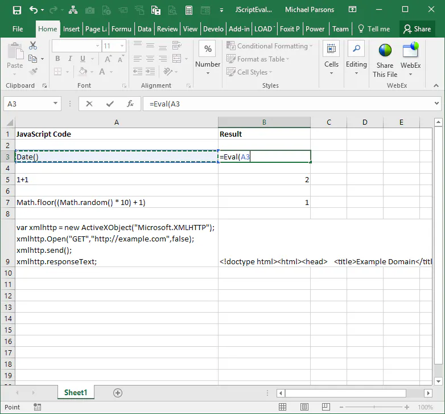Click the macro record status bar icon
The image size is (445, 414).
tap(38, 407)
